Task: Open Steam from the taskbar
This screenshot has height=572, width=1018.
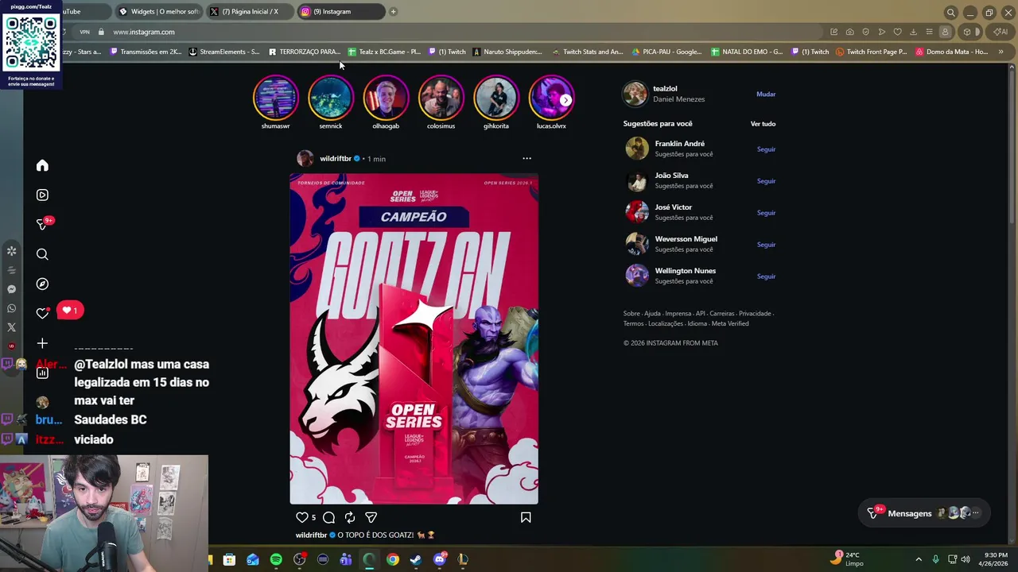Action: [x=416, y=559]
